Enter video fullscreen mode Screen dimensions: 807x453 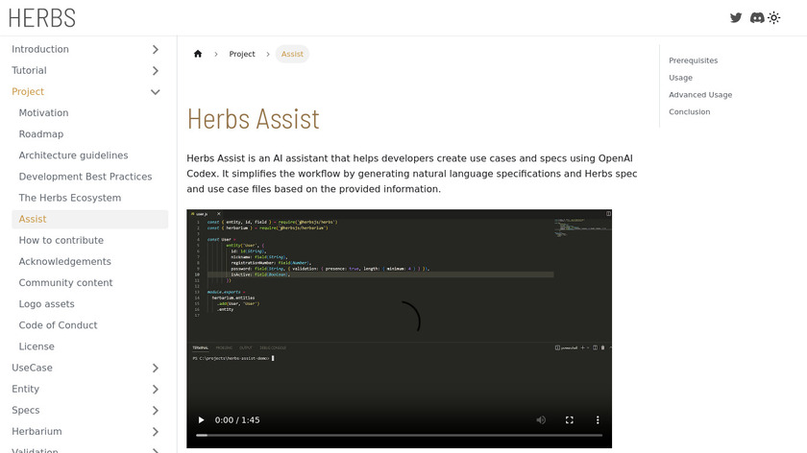coord(569,420)
